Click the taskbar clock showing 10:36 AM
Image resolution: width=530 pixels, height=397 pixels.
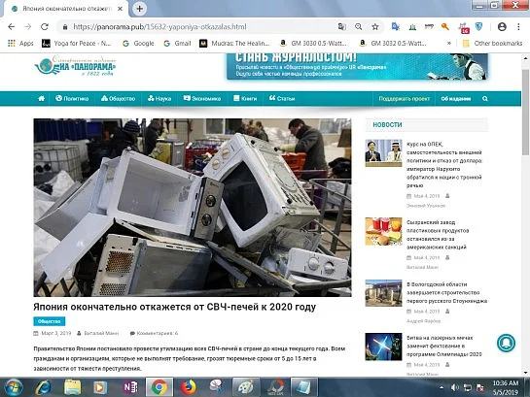click(x=506, y=387)
